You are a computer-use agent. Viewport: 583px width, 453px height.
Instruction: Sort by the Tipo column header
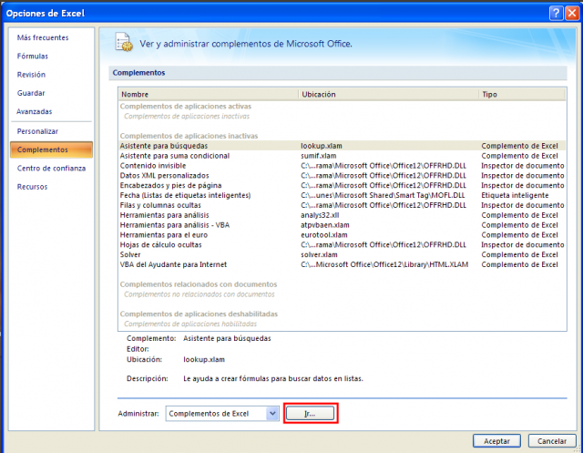(x=522, y=95)
